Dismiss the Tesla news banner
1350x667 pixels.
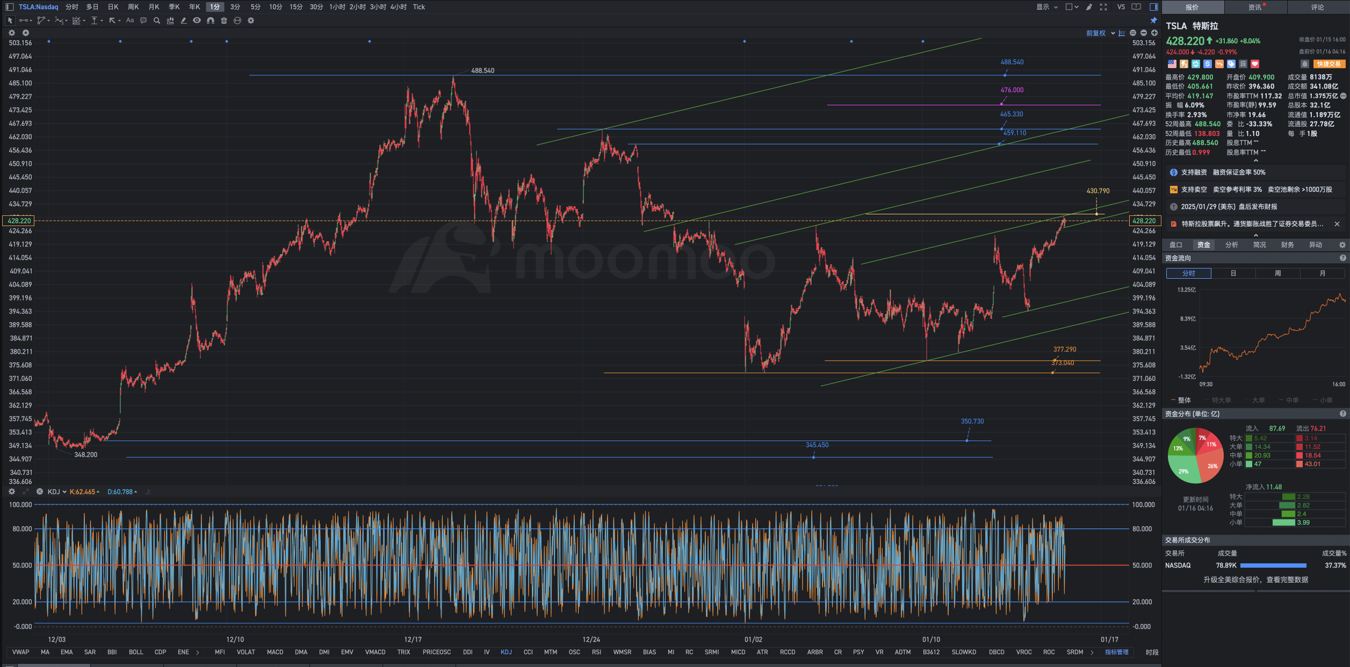tap(1337, 224)
